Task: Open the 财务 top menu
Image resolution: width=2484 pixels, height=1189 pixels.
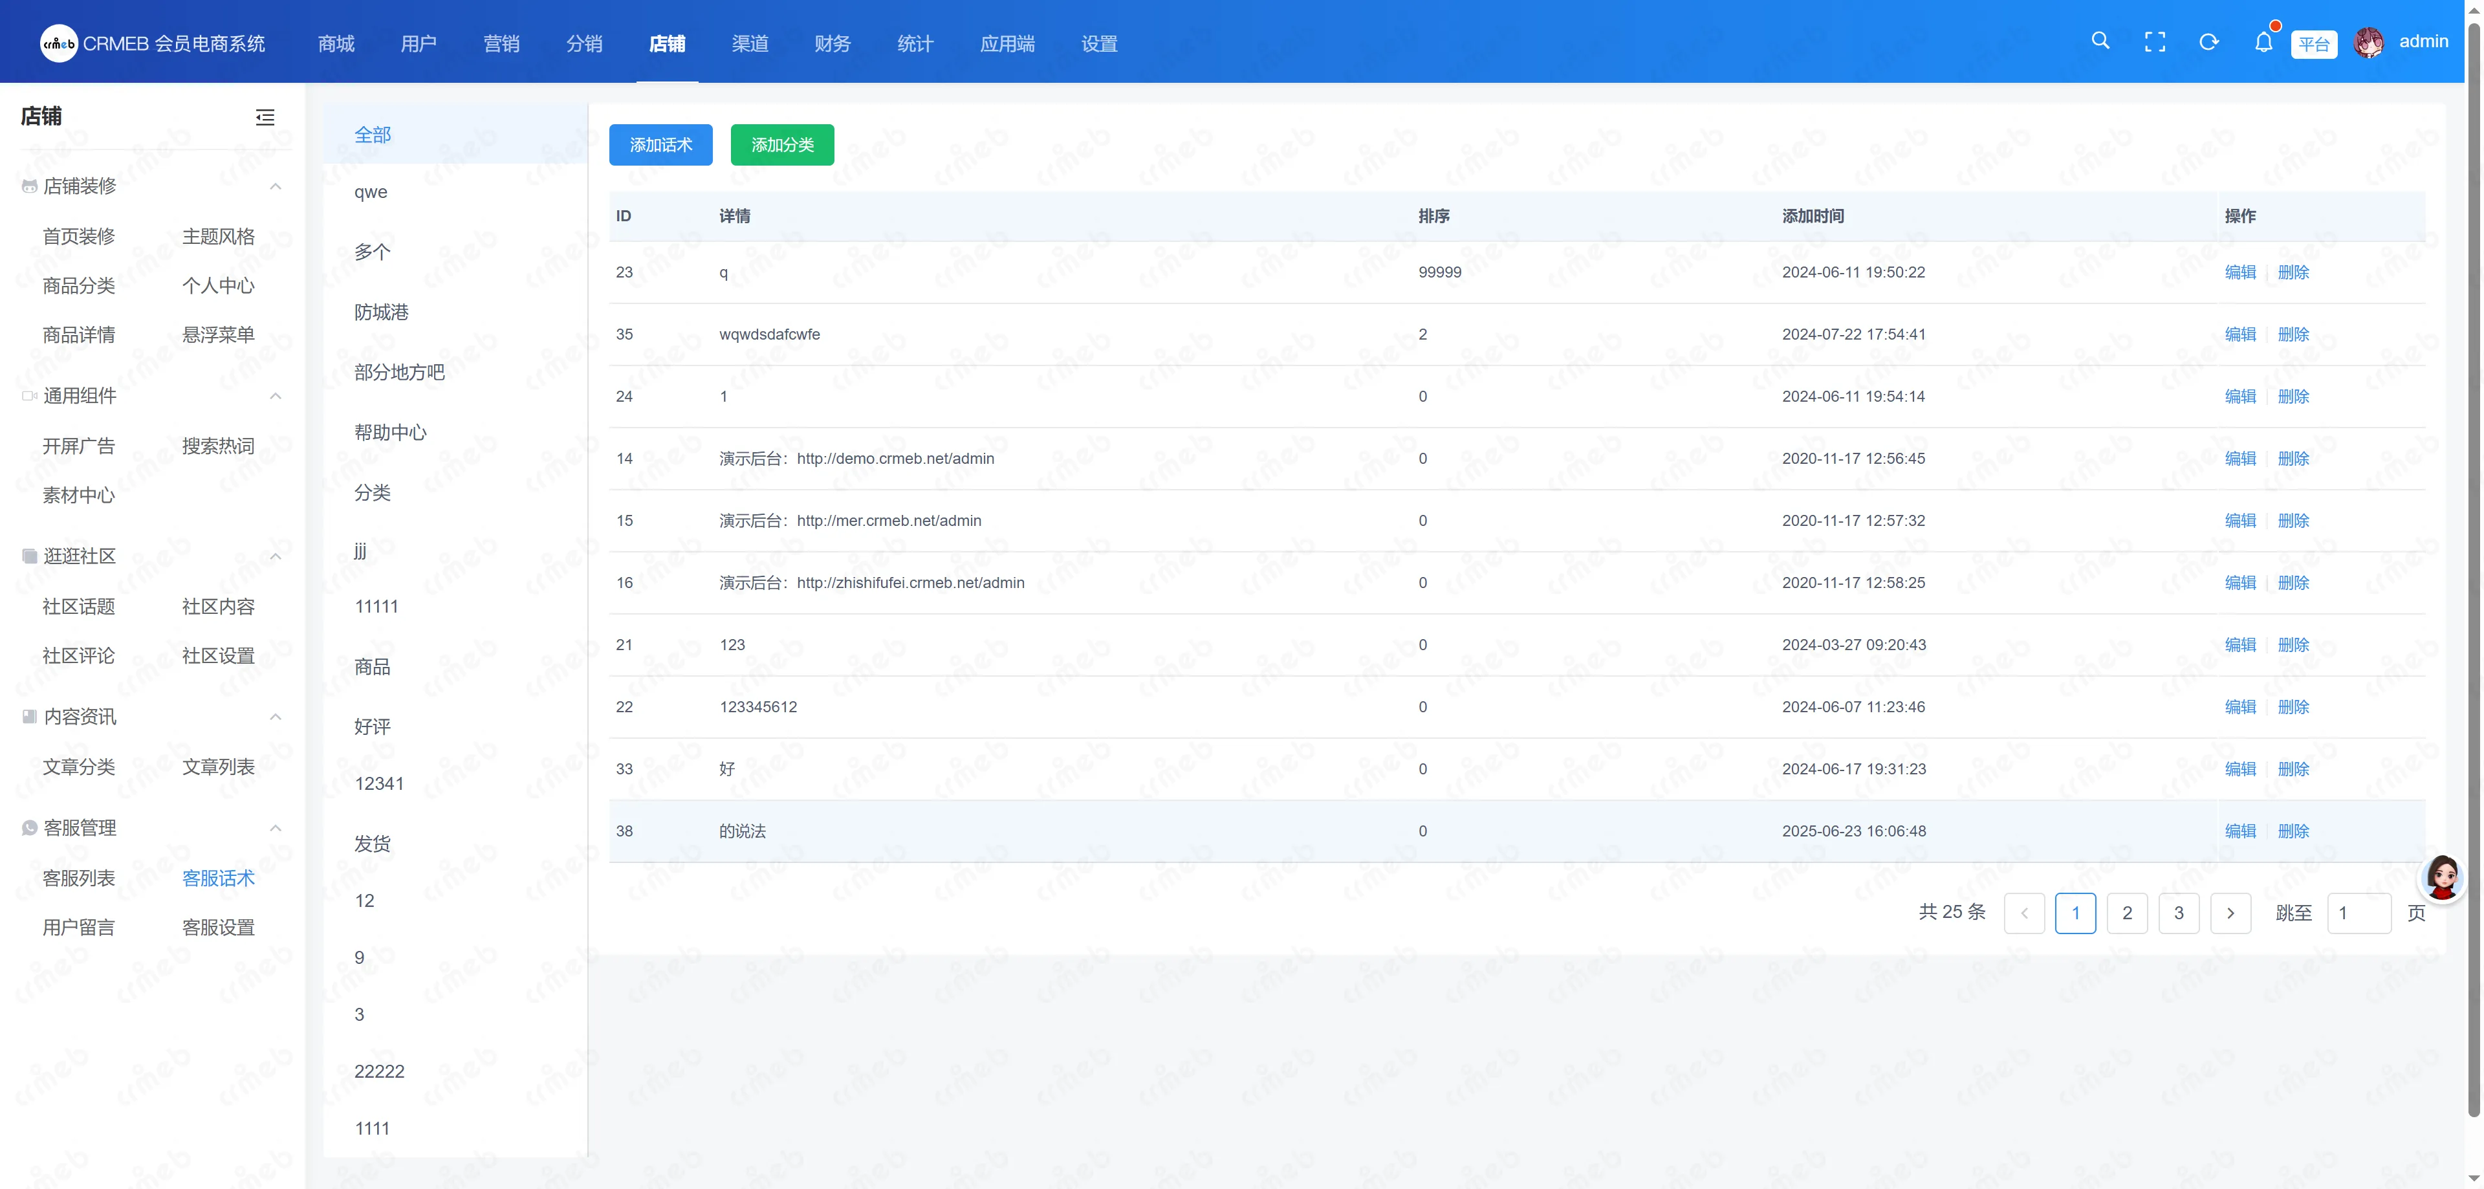Action: [x=832, y=43]
